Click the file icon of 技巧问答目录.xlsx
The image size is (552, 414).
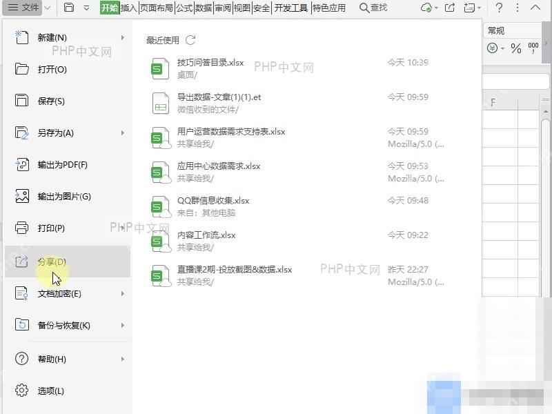coord(160,69)
